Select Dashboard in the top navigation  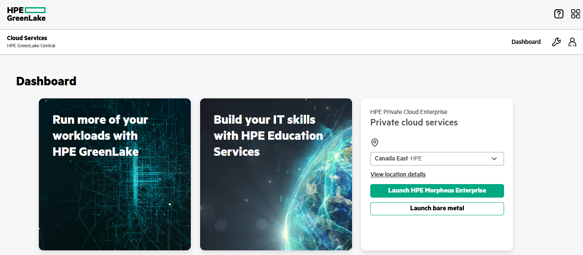526,42
